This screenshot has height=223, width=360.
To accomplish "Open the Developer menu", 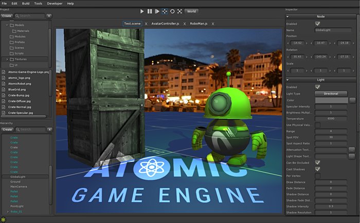I will click(55, 4).
